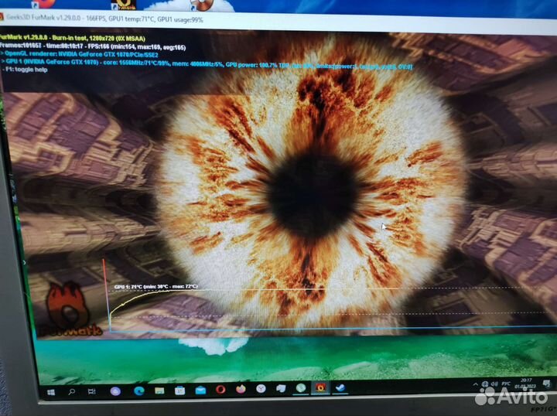Click the OpenGL renderer info line
557x416 pixels.
(80, 54)
